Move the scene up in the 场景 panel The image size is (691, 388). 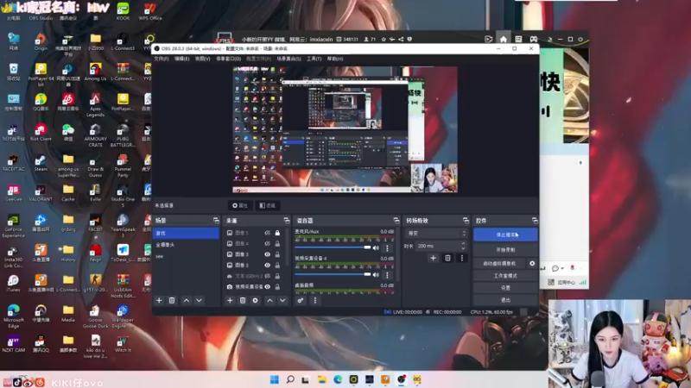pyautogui.click(x=187, y=300)
